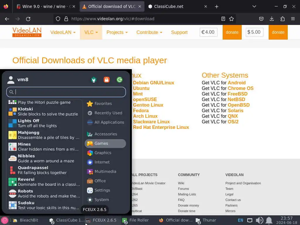Click the Firefox back arrow
Image resolution: width=300 pixels, height=225 pixels.
(x=7, y=19)
